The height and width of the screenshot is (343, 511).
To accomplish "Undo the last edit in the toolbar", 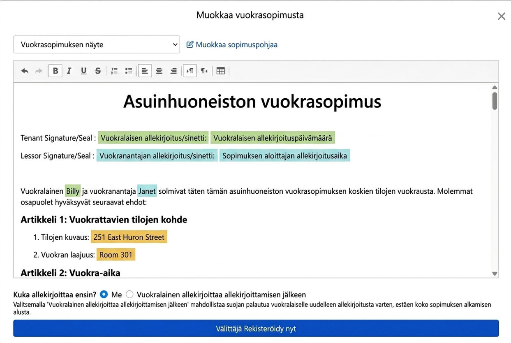I will point(25,71).
